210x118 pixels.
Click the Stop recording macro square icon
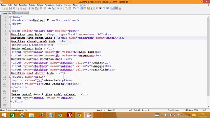click(x=100, y=8)
